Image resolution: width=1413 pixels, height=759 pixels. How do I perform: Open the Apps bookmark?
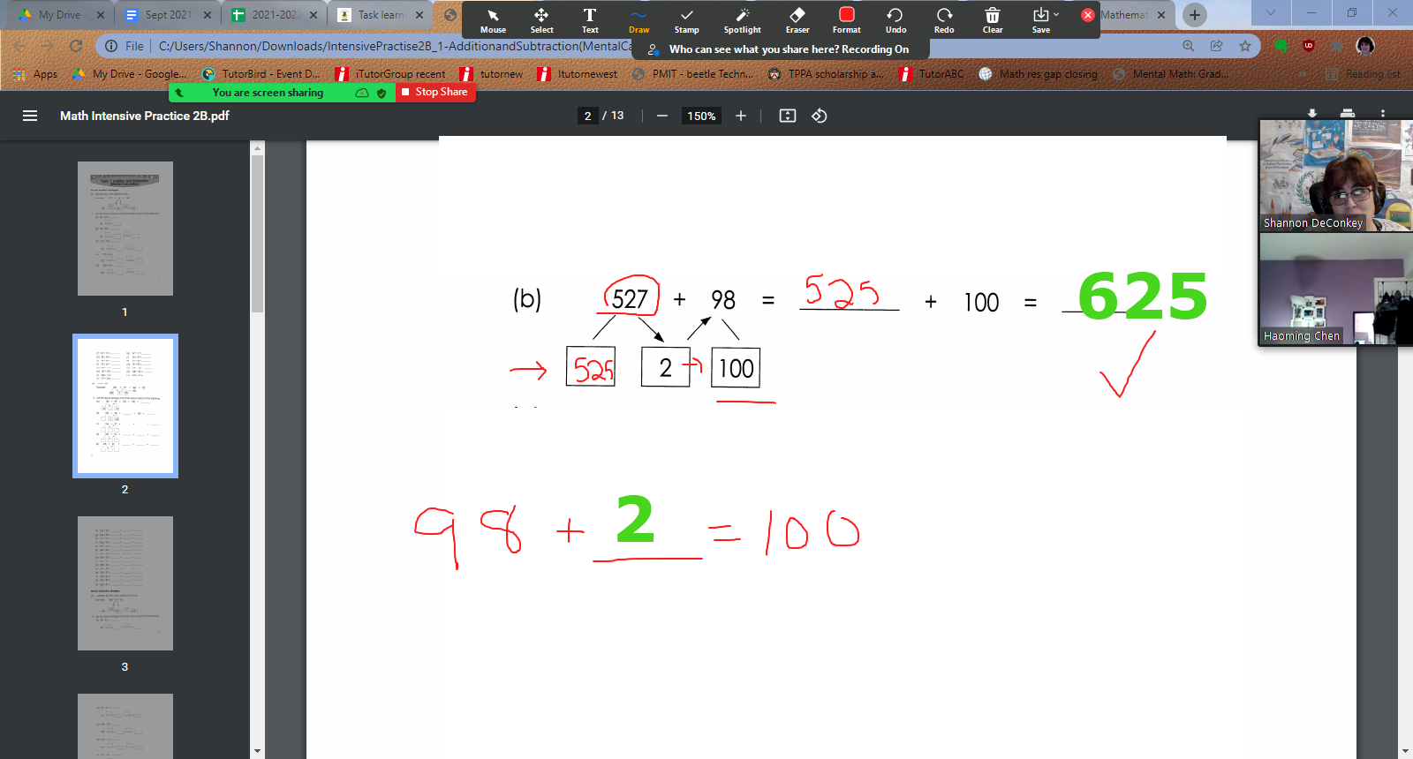(x=35, y=74)
